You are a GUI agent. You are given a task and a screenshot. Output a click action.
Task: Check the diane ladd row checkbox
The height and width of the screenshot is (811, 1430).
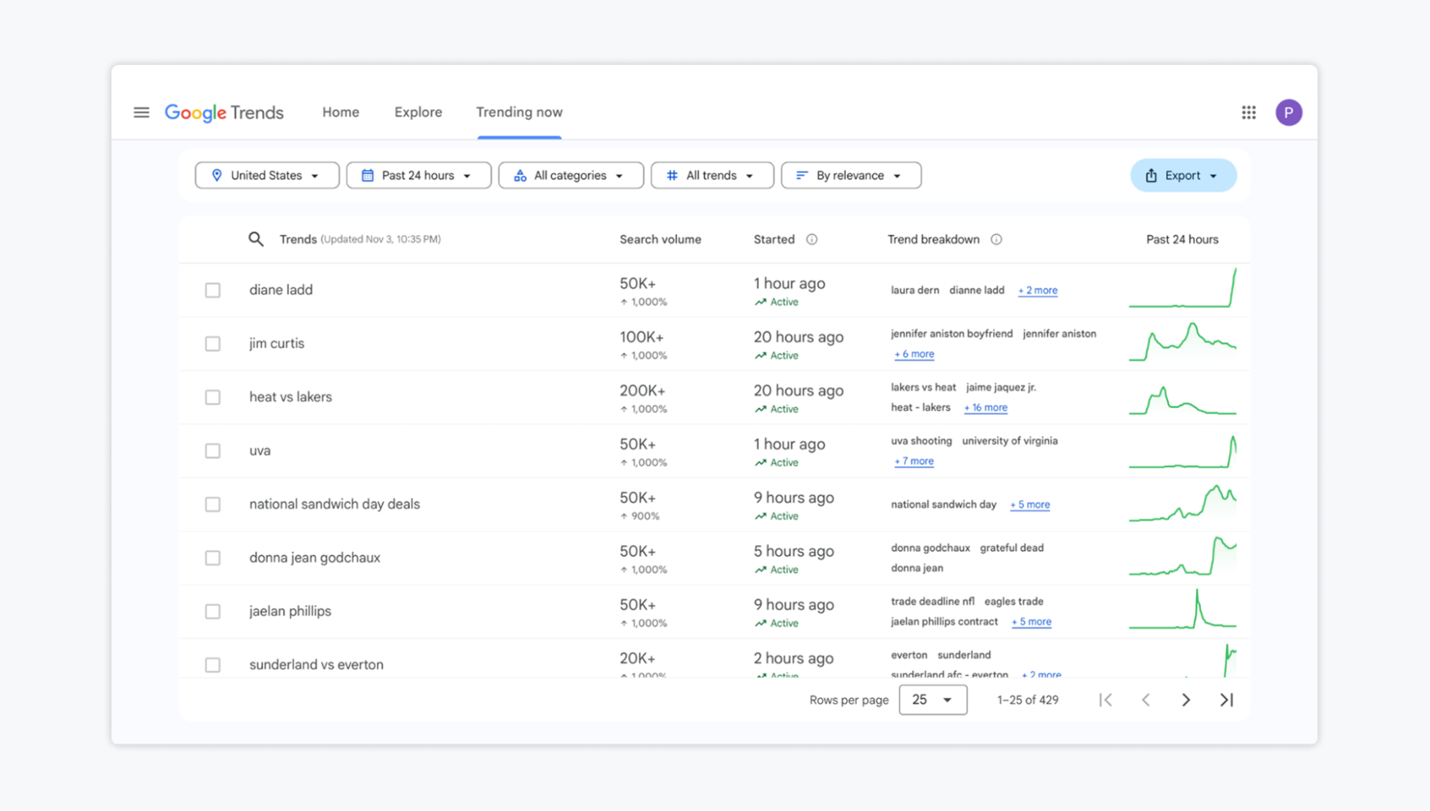[212, 290]
